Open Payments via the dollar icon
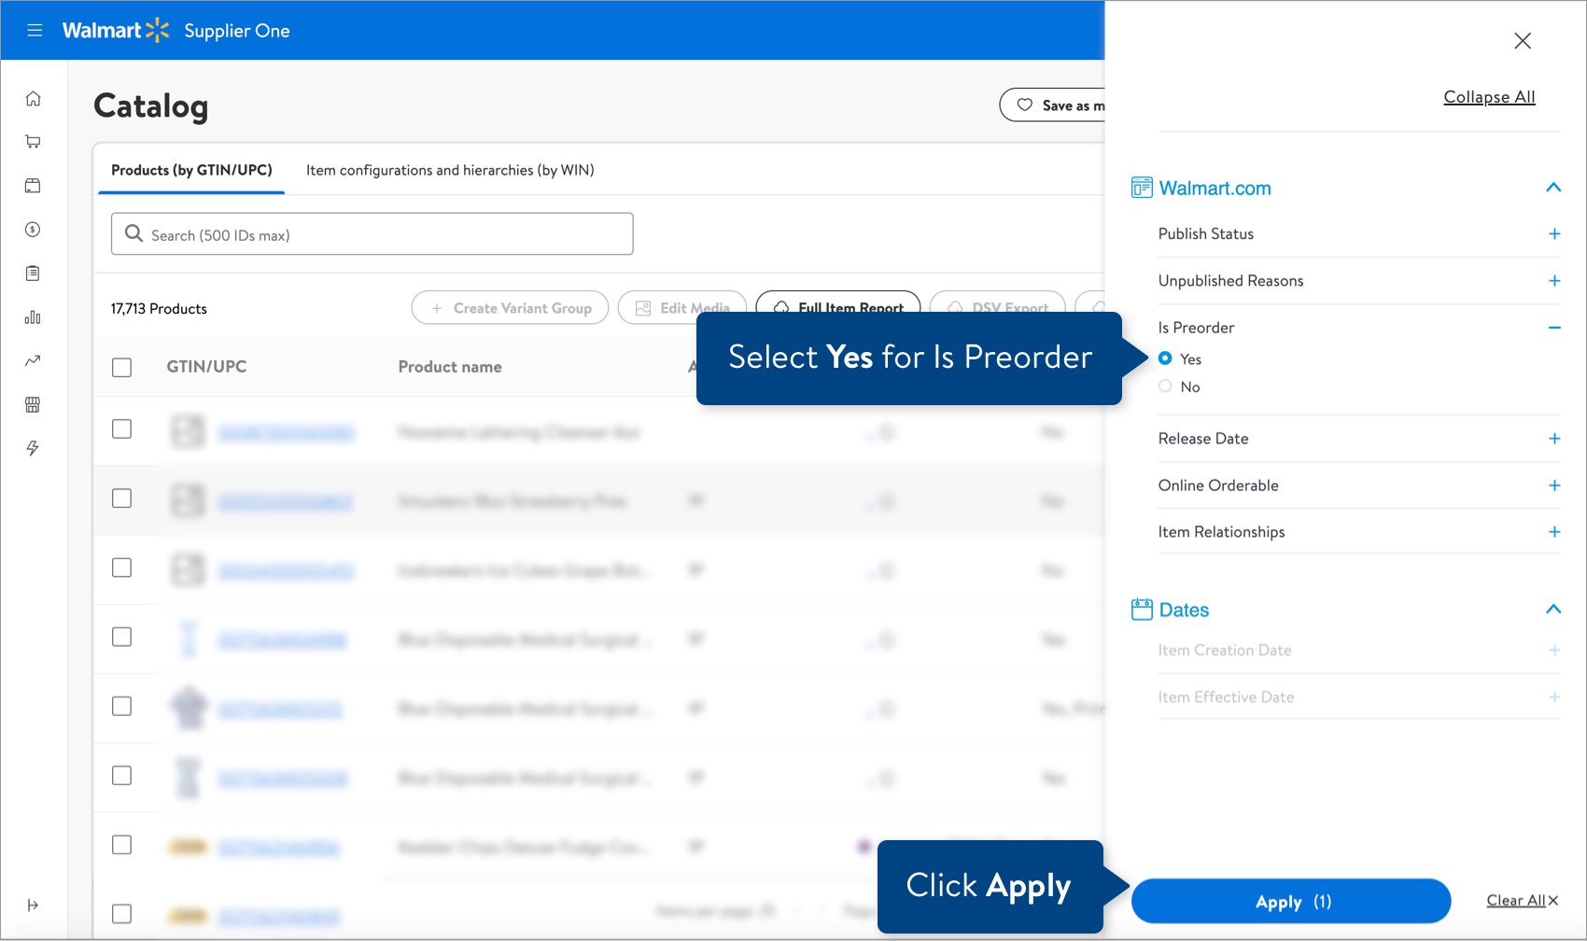The height and width of the screenshot is (941, 1587). 34,229
